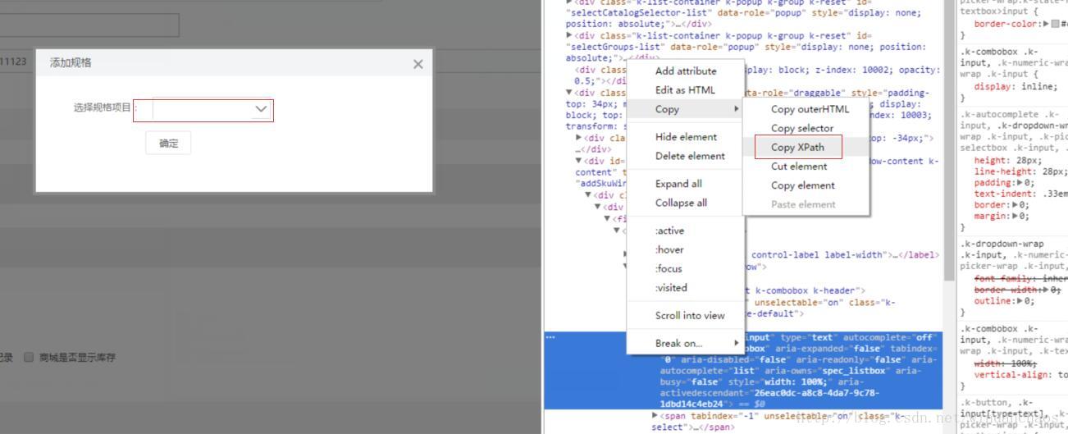This screenshot has width=1068, height=434.
Task: Choose Copy XPath from the submenu
Action: 796,148
